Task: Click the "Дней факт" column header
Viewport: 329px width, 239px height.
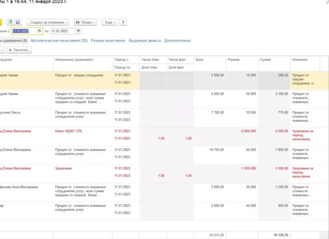Action: tap(180, 67)
